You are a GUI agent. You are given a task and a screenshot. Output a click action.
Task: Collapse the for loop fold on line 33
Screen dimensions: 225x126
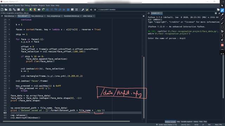9,39
